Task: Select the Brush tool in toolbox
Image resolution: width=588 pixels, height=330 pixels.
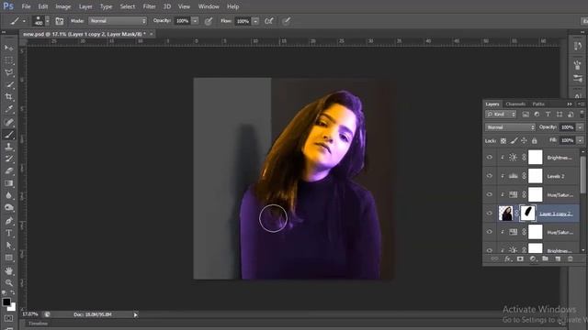Action: 9,135
